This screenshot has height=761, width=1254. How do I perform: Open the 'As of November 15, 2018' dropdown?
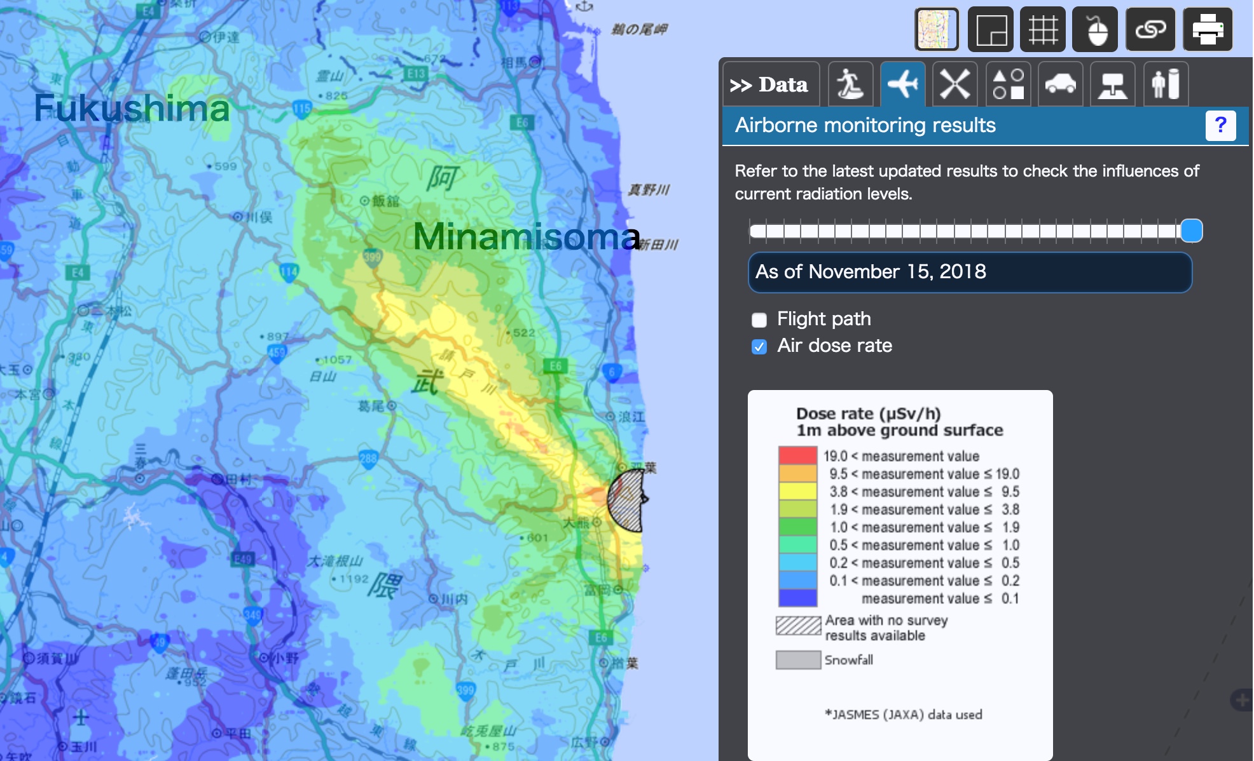(970, 273)
